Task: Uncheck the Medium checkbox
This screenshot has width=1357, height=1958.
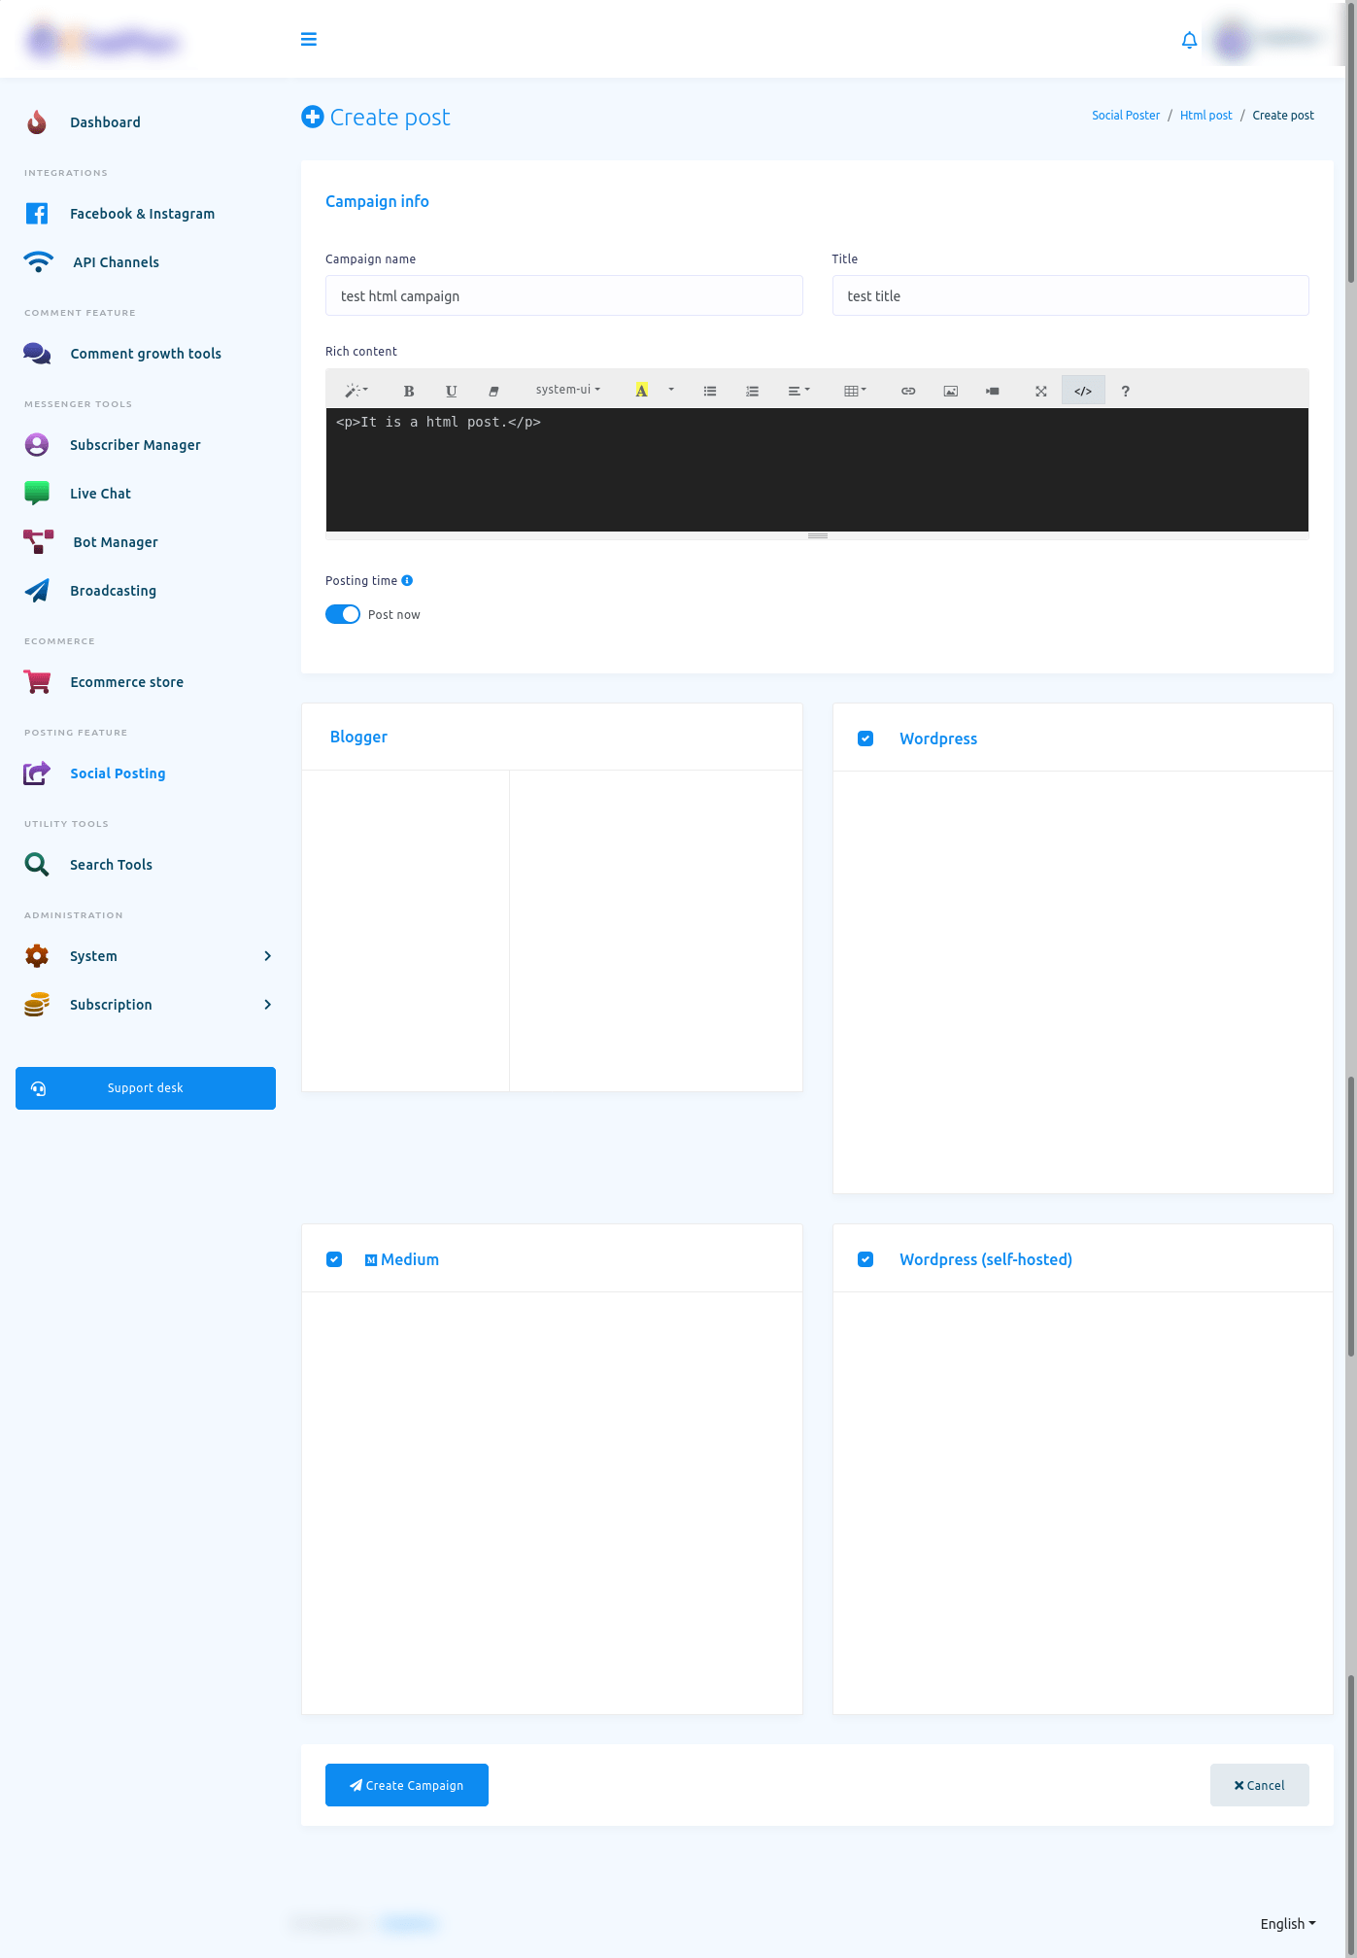Action: pos(334,1260)
